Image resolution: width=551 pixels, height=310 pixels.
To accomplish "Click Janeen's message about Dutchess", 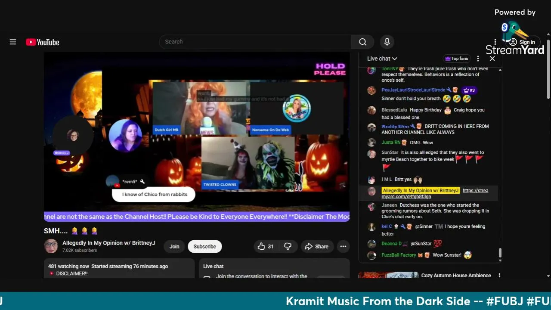I will (x=430, y=211).
